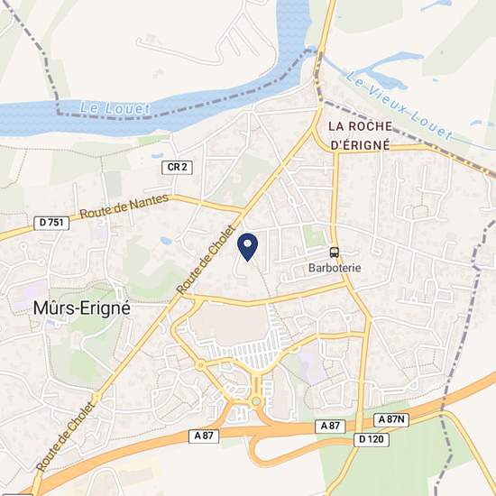Click the parking lot grid area
The width and height of the screenshot is (496, 496).
click(x=250, y=351)
